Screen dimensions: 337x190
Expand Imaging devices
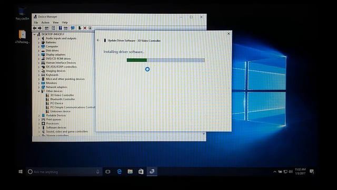39,71
